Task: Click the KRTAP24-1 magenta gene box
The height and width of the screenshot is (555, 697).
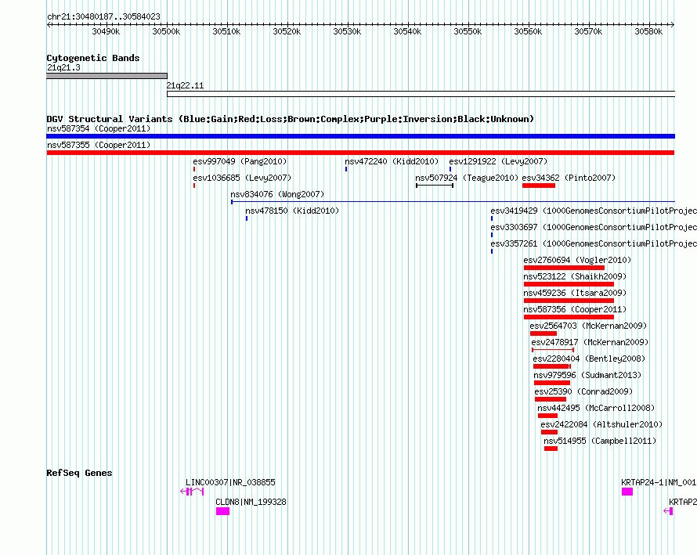Action: [x=627, y=492]
